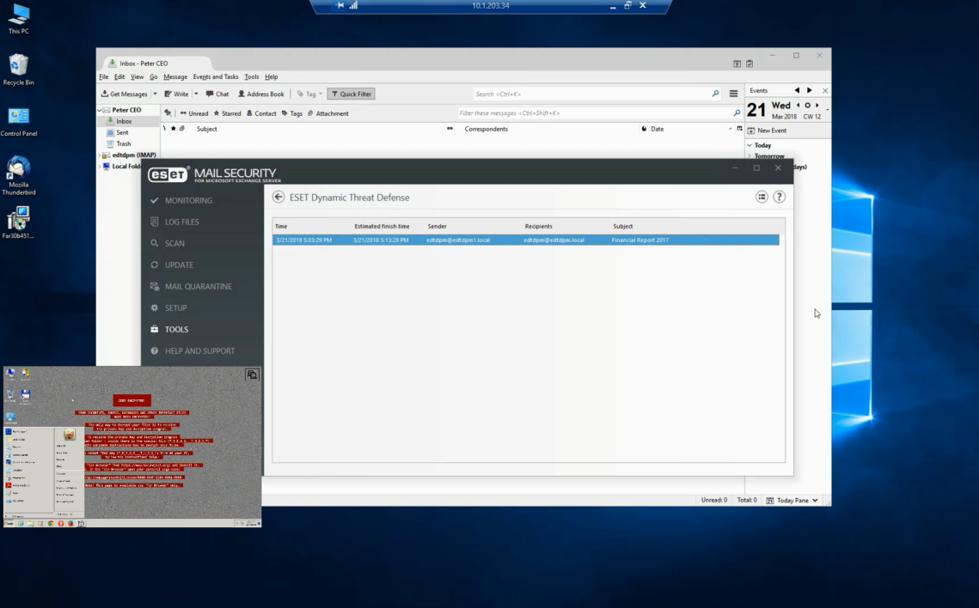The height and width of the screenshot is (608, 979).
Task: Open Events and Tasks menu
Action: pos(216,76)
